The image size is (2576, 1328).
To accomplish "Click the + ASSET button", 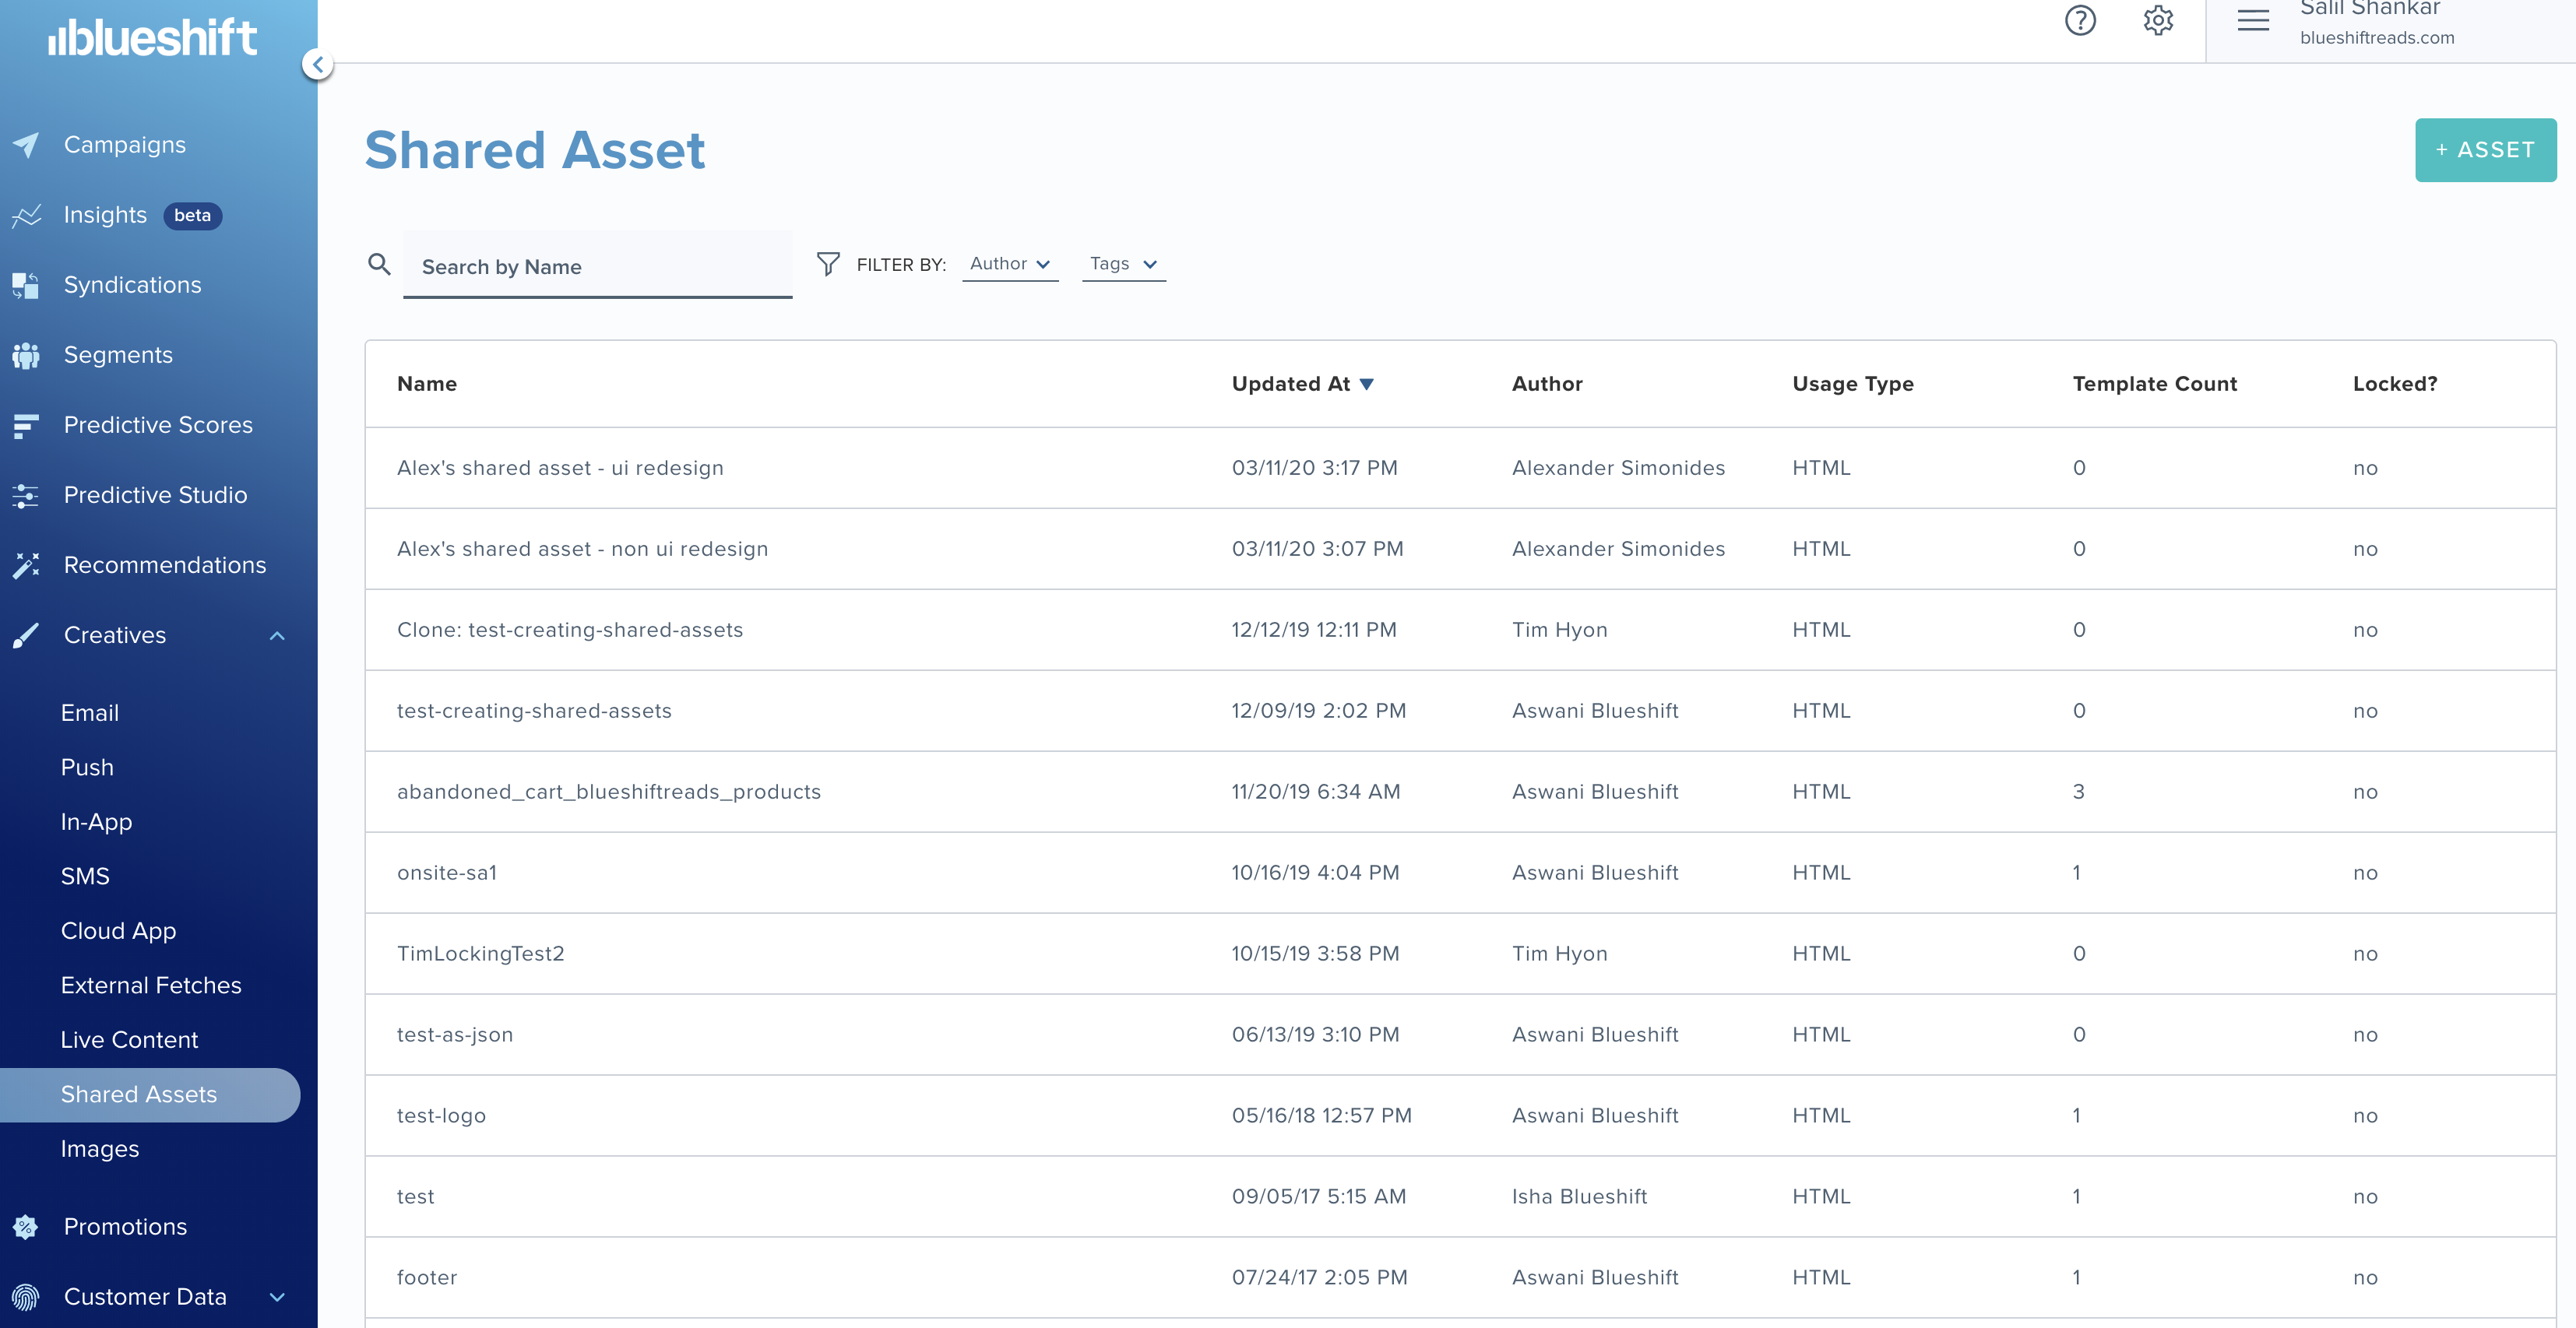I will [x=2485, y=150].
